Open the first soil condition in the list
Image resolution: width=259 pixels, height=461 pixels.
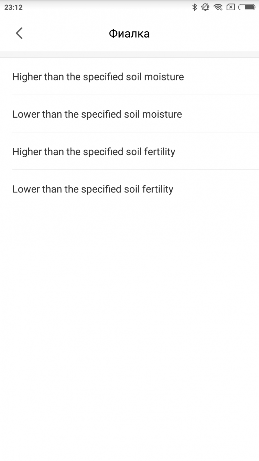(x=98, y=77)
